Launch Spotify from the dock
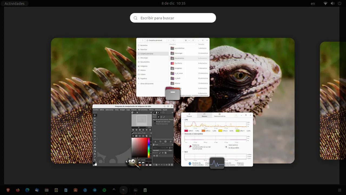346x195 pixels. [104, 190]
